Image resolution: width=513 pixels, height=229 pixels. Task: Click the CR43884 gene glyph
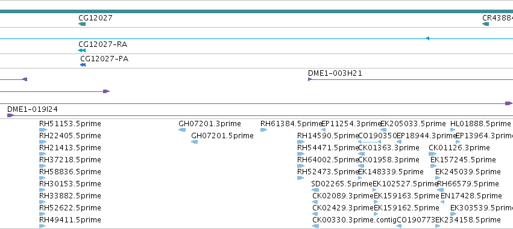pos(485,24)
